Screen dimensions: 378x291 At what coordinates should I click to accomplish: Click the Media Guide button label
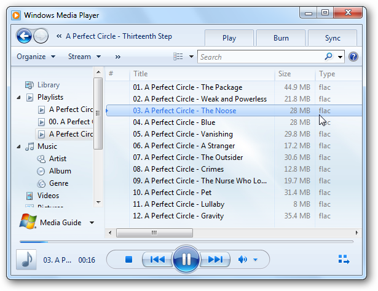tap(60, 223)
